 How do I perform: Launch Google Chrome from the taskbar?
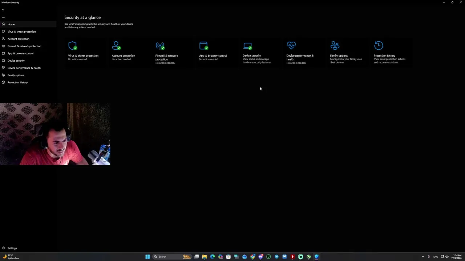252,257
